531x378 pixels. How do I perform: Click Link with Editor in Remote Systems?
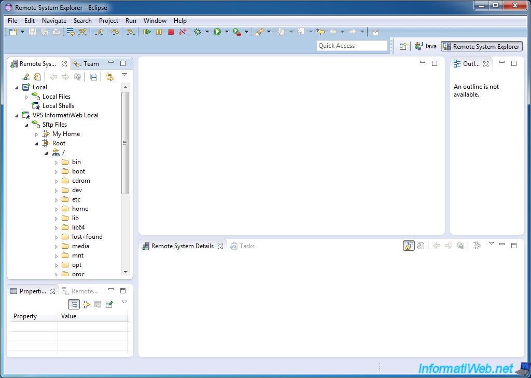[x=109, y=77]
